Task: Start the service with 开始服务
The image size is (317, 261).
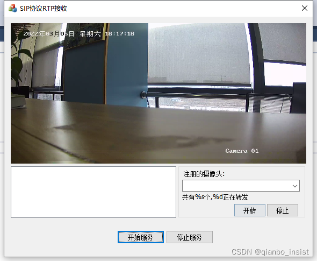Action: tap(141, 237)
